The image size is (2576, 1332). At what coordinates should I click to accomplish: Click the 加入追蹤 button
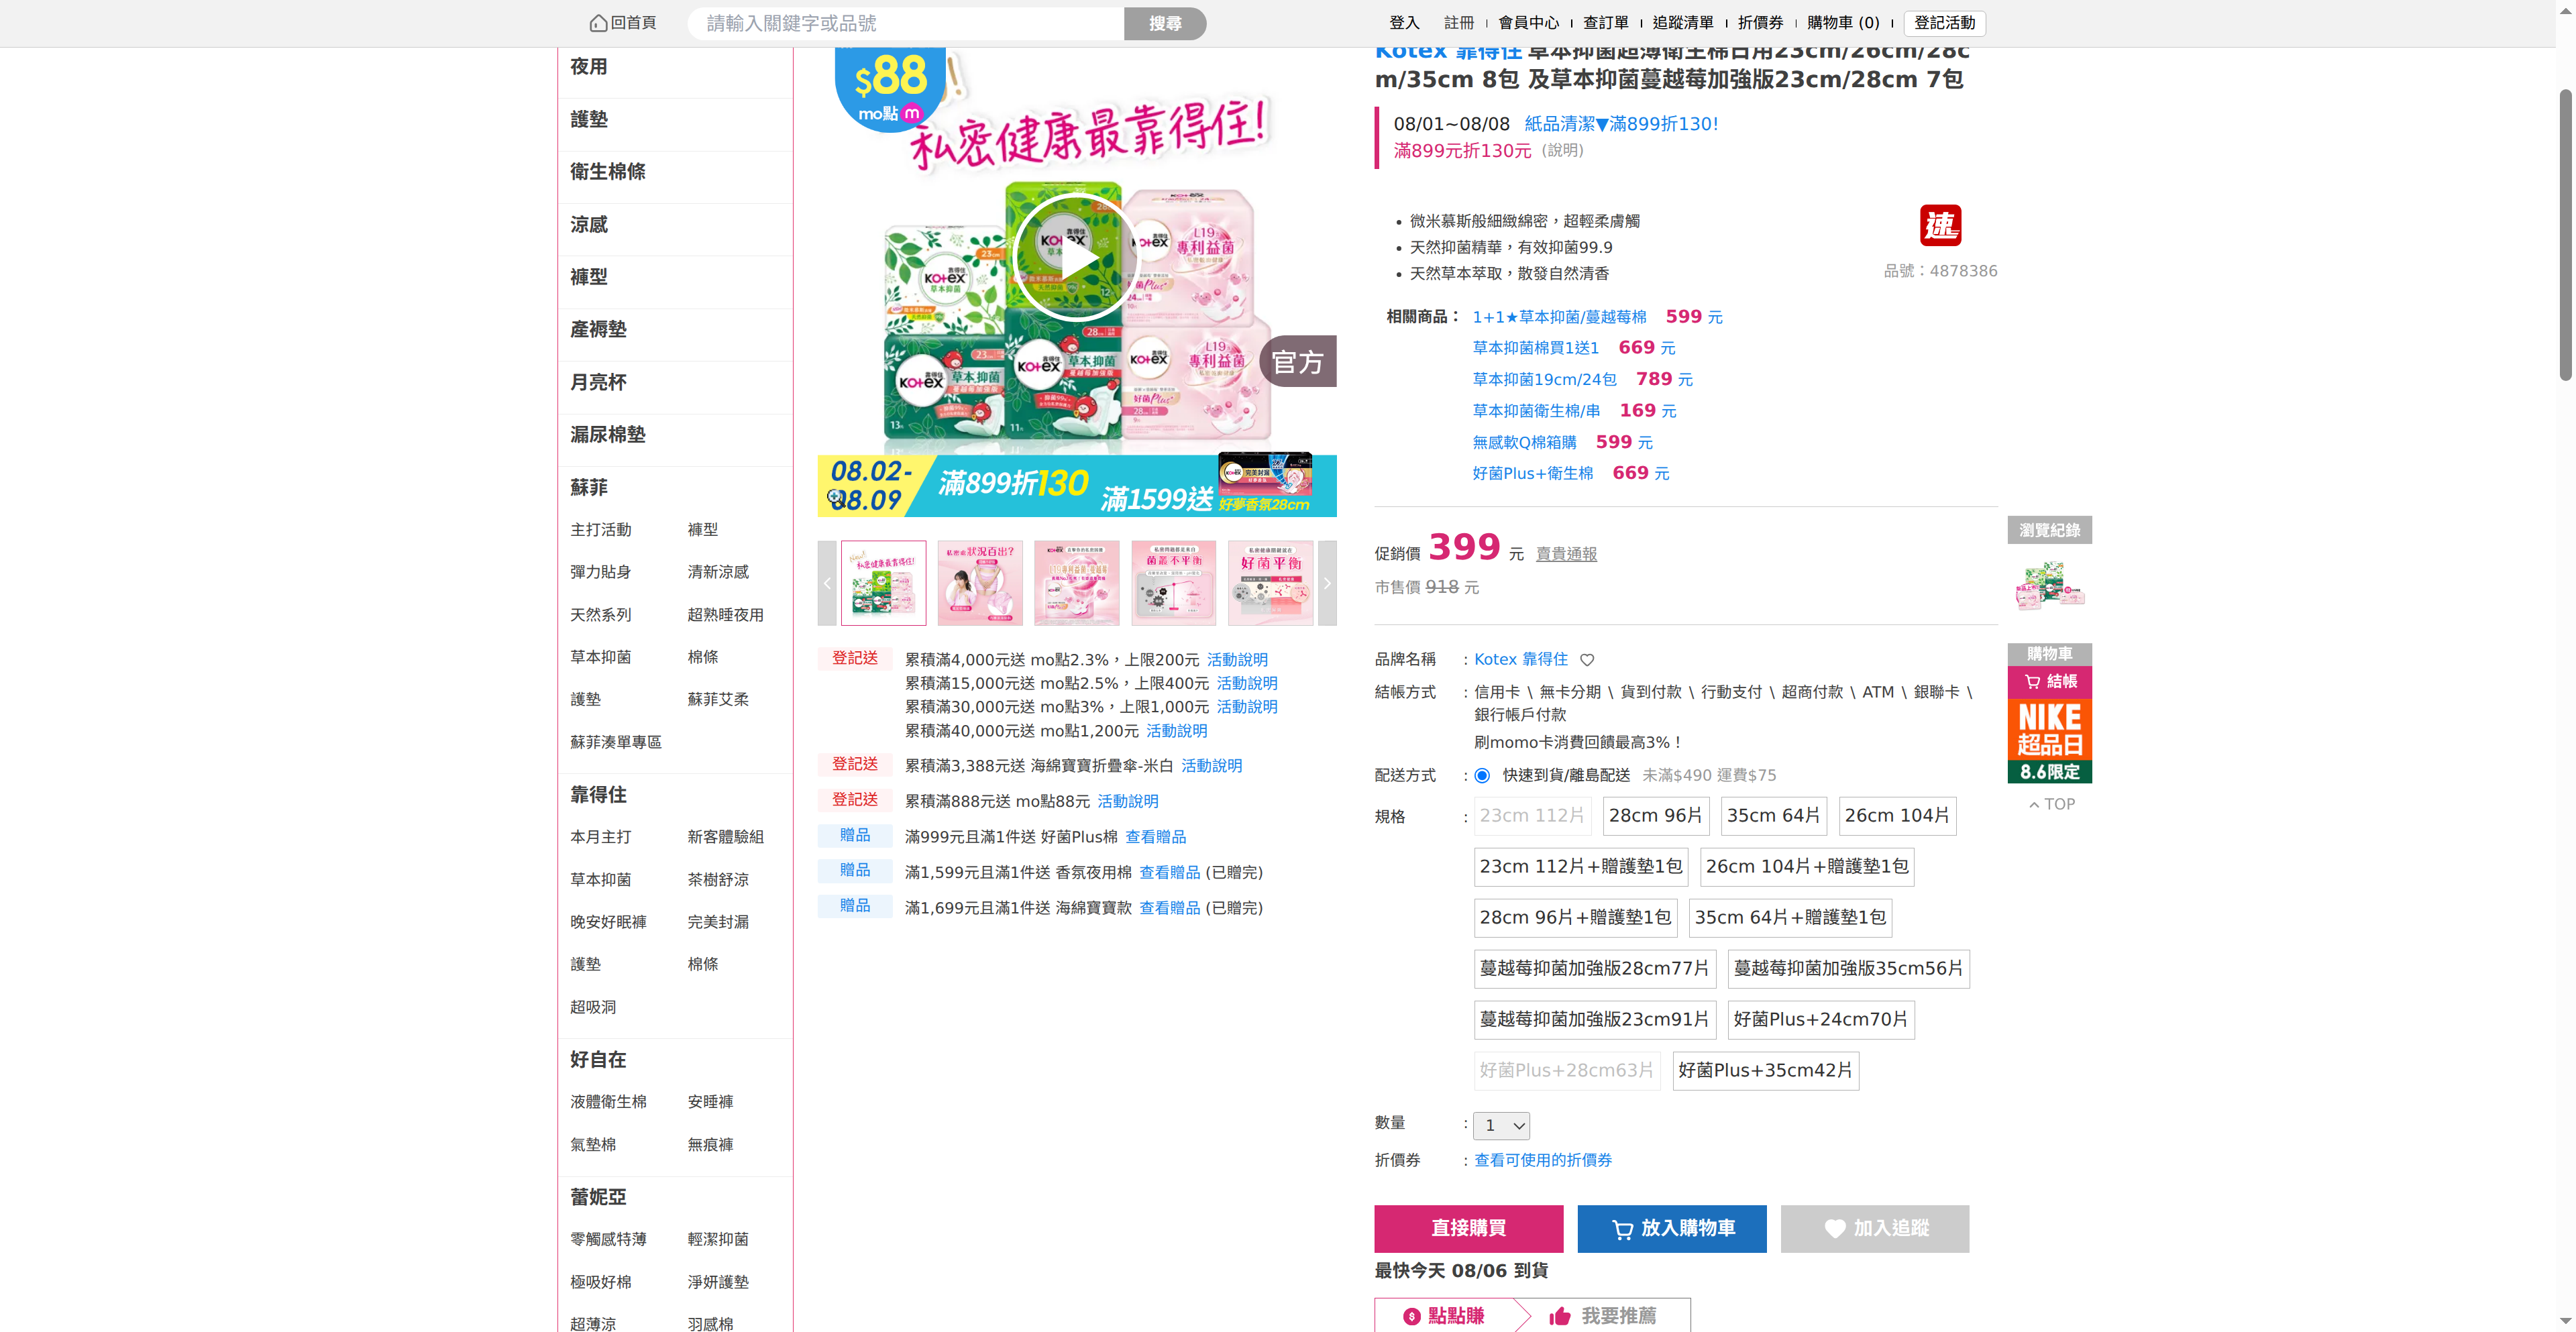point(1875,1229)
